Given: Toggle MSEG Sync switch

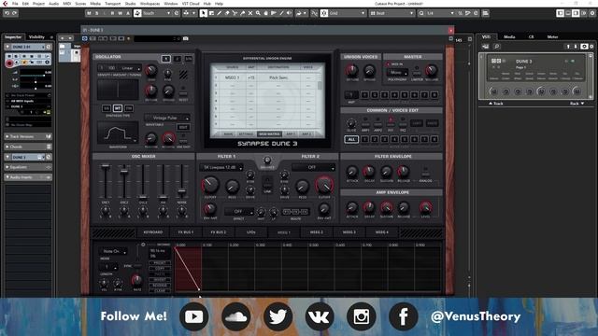Looking at the screenshot, I should [x=137, y=265].
